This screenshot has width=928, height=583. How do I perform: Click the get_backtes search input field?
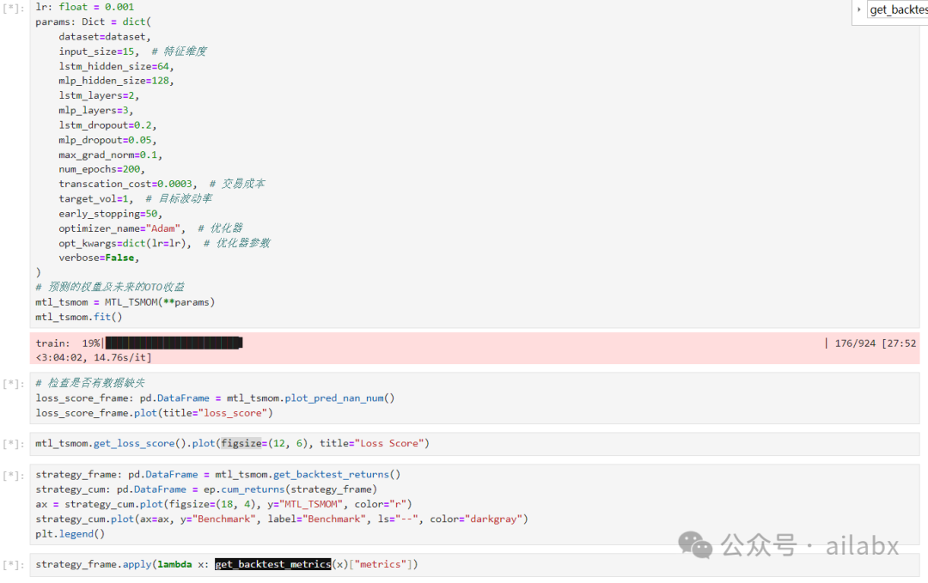(x=897, y=9)
